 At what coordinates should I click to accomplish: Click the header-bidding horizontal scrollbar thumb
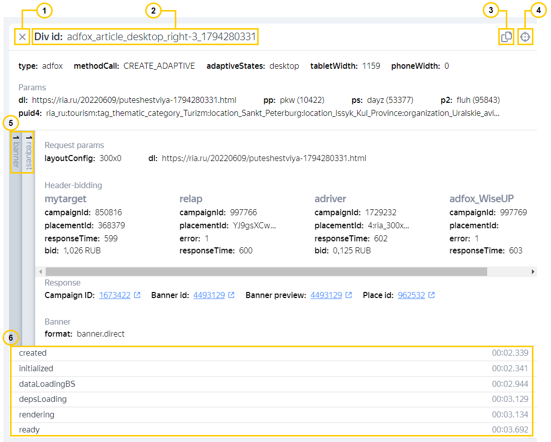pos(266,271)
